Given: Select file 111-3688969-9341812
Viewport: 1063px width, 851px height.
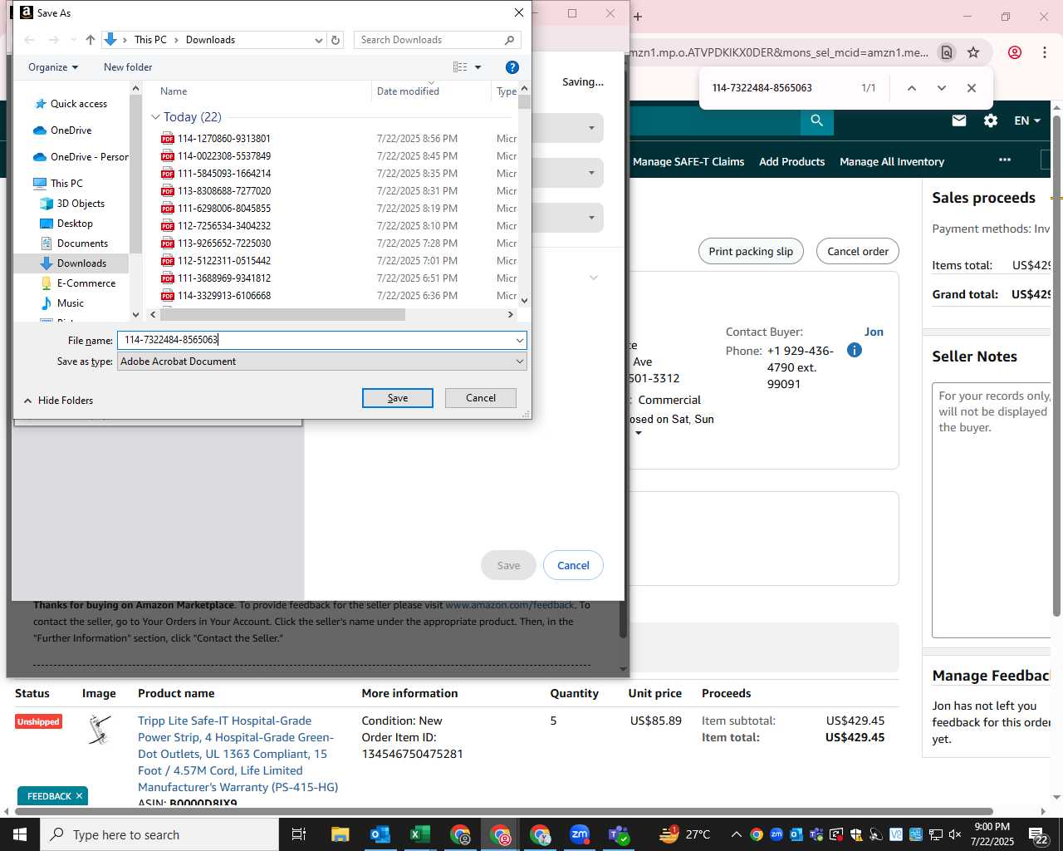Looking at the screenshot, I should click(224, 278).
